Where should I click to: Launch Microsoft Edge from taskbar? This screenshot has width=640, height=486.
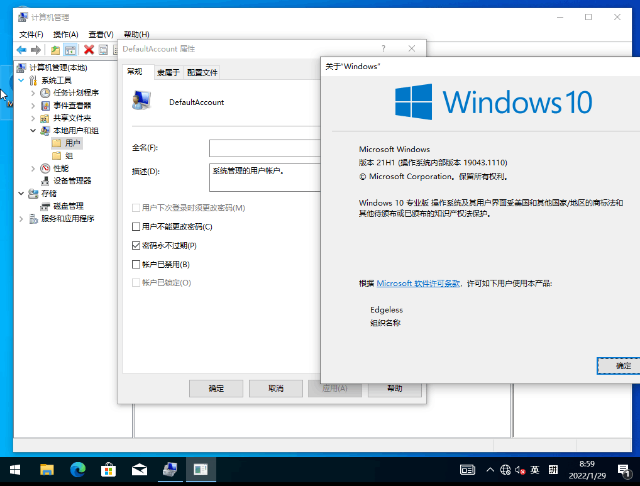77,470
